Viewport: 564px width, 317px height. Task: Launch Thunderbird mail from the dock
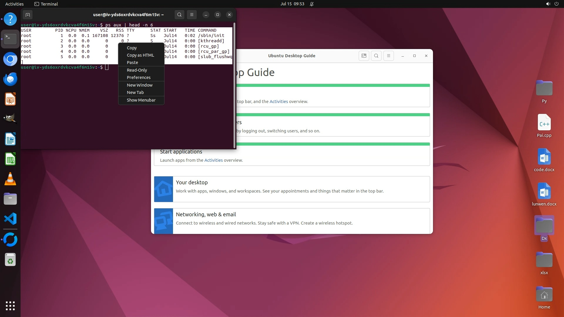click(x=10, y=79)
